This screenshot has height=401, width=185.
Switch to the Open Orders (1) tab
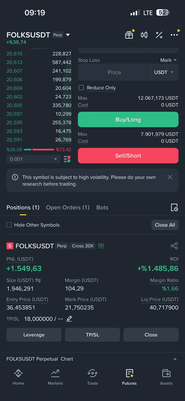(x=68, y=207)
